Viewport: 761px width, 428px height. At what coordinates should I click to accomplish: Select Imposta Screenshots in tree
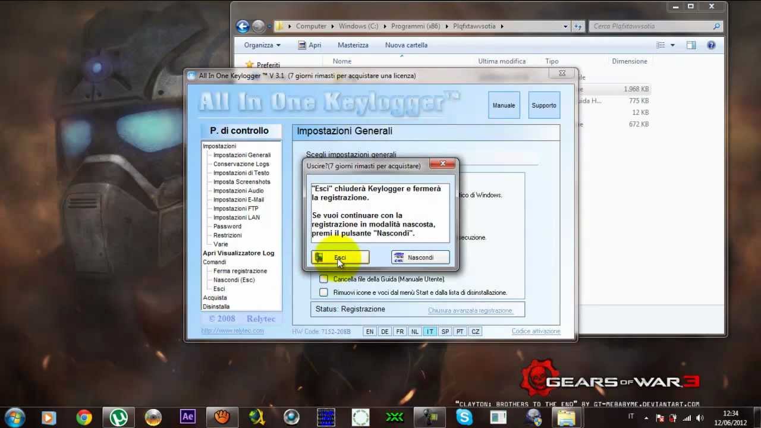241,182
